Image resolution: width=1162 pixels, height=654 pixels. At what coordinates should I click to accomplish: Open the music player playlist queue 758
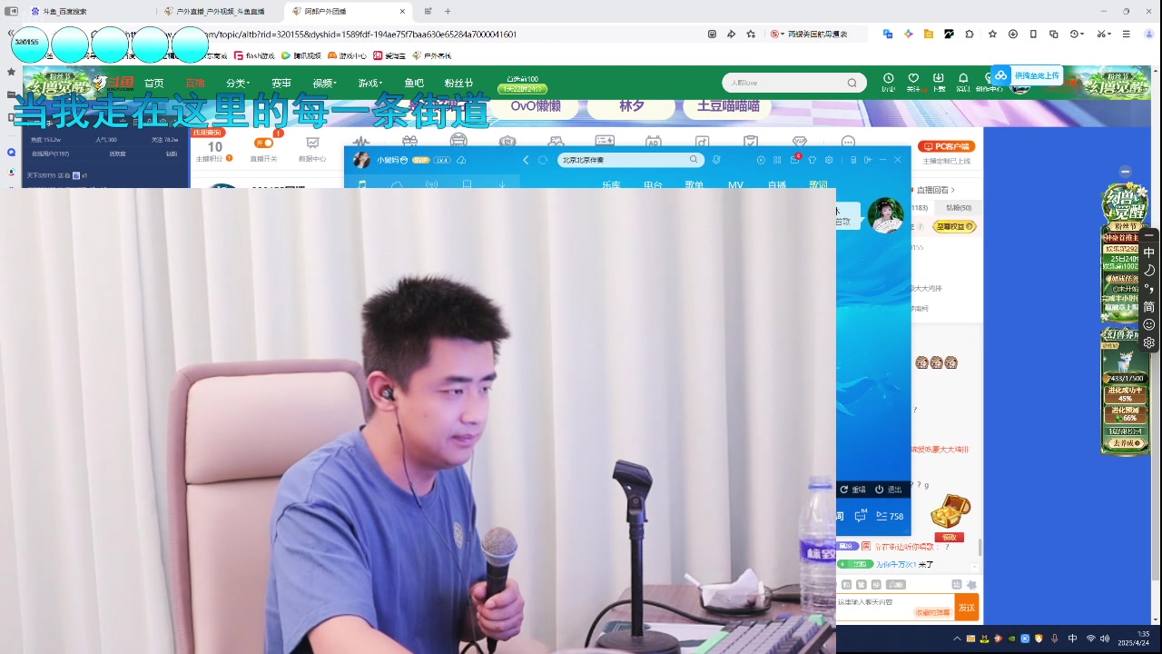click(x=890, y=516)
